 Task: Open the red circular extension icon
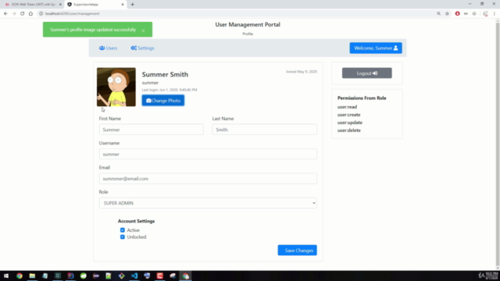tap(457, 14)
